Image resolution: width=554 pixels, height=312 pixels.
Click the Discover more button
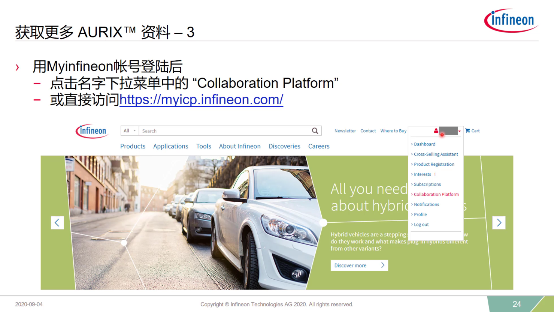[358, 265]
